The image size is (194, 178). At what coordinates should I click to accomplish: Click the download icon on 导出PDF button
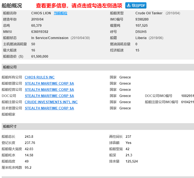(x=129, y=5)
